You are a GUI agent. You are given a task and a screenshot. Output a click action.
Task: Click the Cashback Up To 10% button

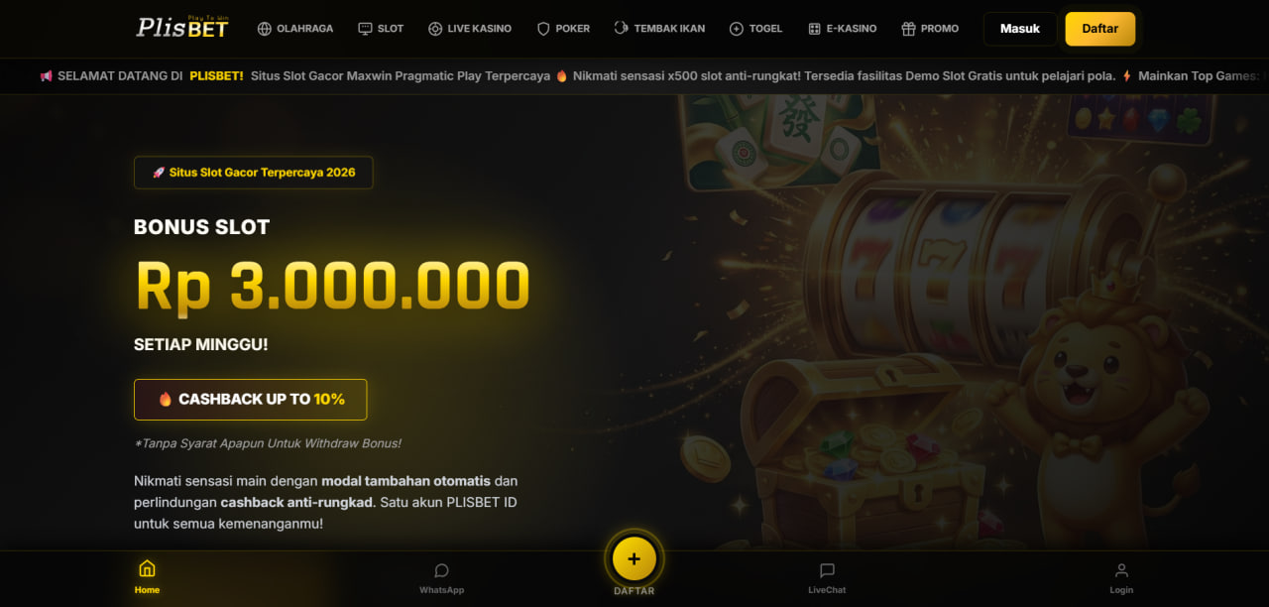250,400
